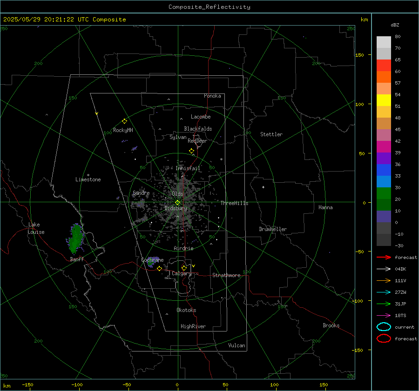Click the green storm echo near Banff
Screen dimensions: 419x391
(75, 239)
